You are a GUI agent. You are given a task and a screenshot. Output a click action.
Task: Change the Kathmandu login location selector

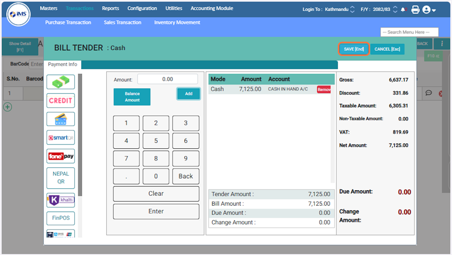[x=353, y=9]
